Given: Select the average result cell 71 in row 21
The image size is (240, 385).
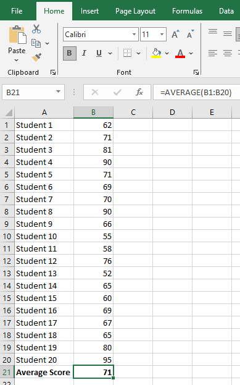Looking at the screenshot, I should pyautogui.click(x=93, y=373).
